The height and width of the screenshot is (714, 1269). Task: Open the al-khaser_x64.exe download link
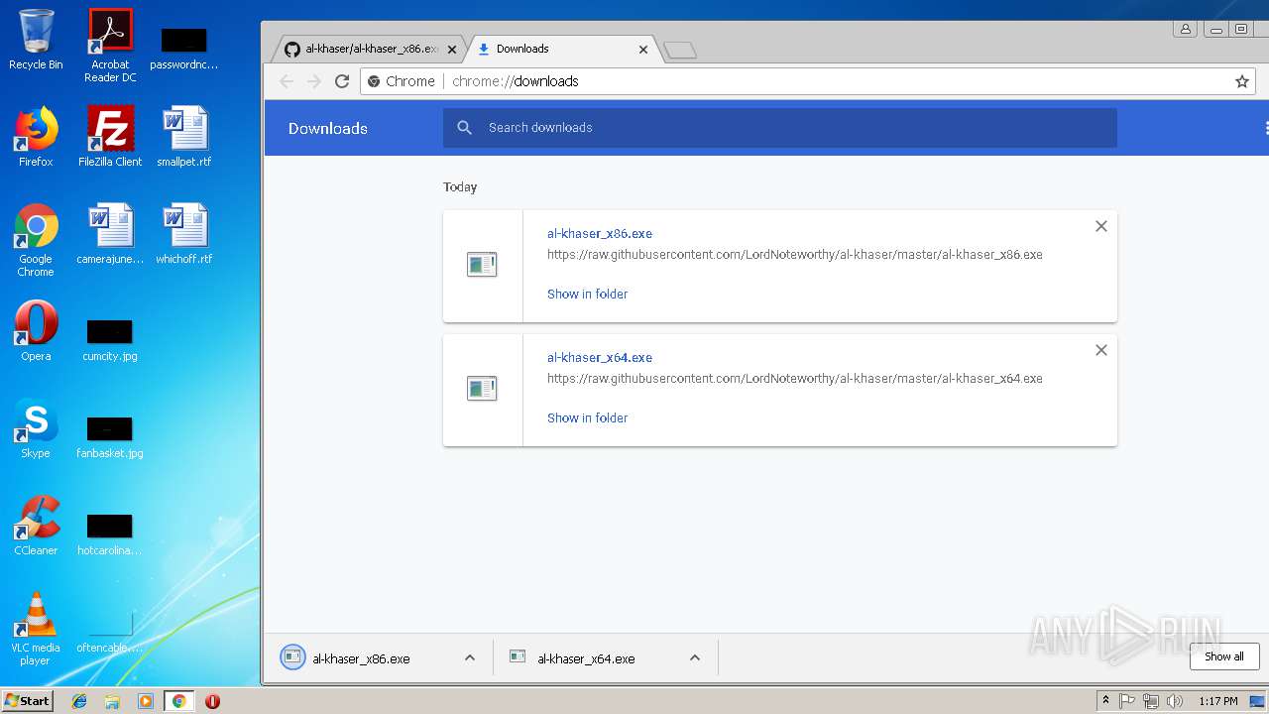tap(600, 358)
